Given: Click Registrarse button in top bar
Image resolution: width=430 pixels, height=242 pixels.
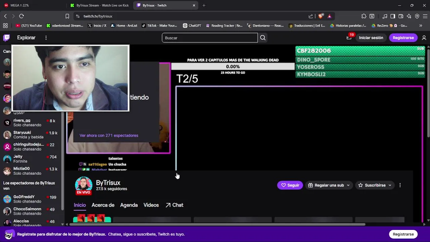Looking at the screenshot, I should point(403,38).
